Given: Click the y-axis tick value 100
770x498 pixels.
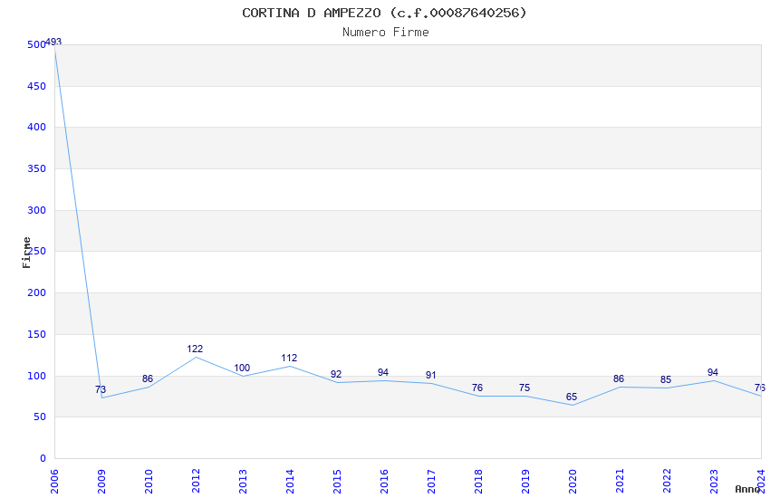Looking at the screenshot, I should pyautogui.click(x=37, y=377).
